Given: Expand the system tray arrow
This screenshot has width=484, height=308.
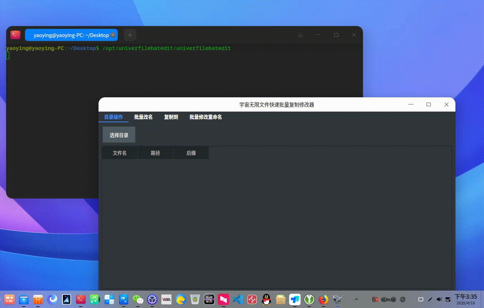Looking at the screenshot, I should (356, 299).
